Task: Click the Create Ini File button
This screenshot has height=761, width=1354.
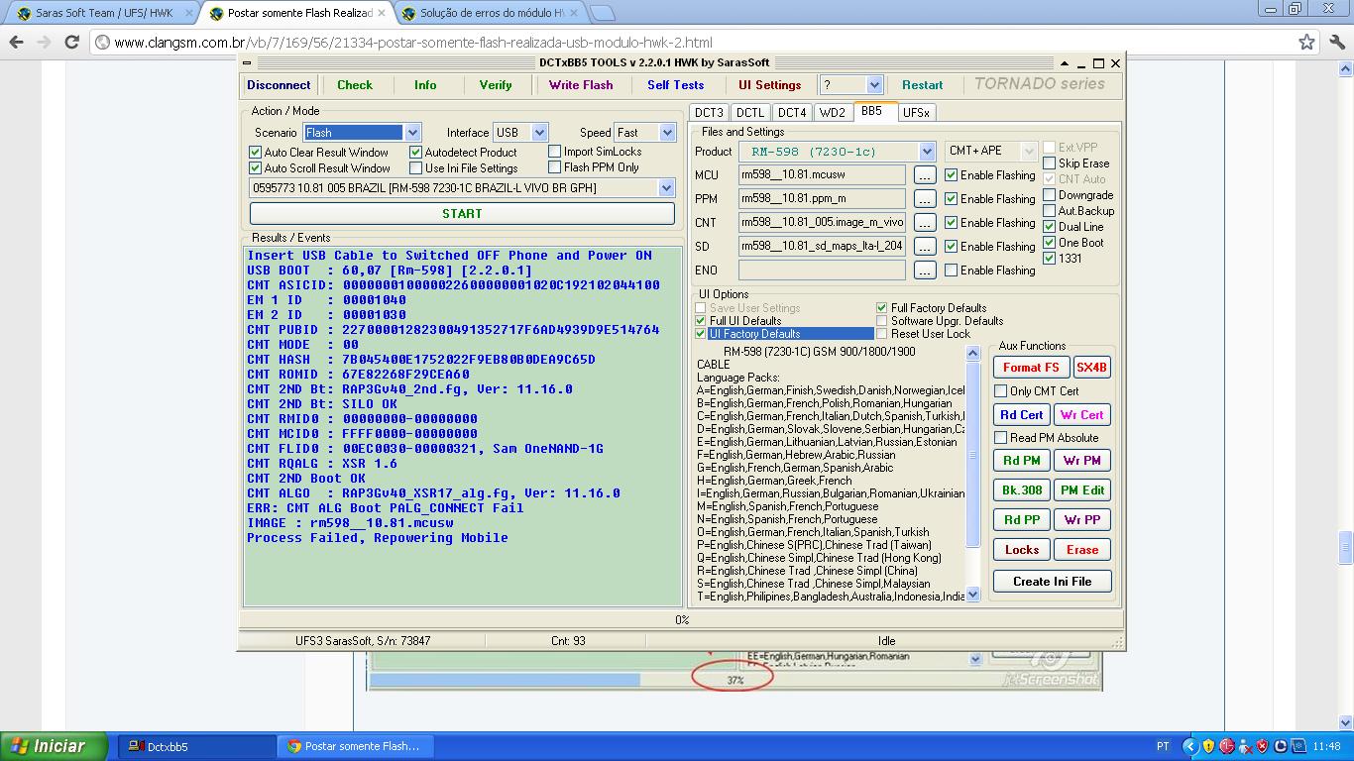Action: point(1052,582)
